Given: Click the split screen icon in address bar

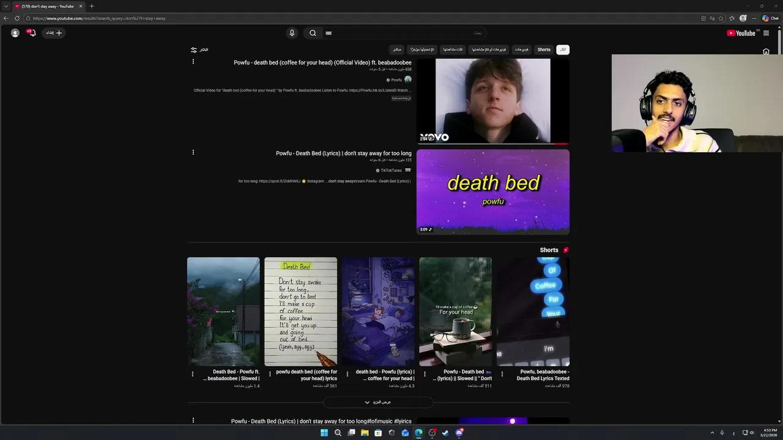Looking at the screenshot, I should tap(703, 18).
